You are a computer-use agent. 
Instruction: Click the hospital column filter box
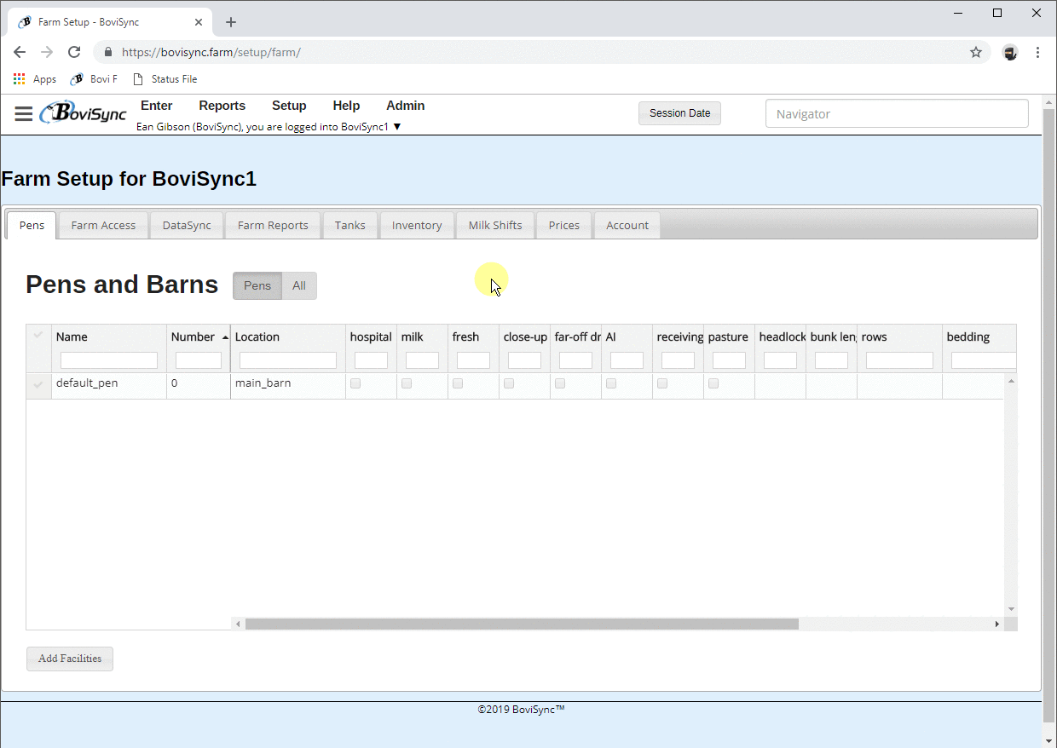pyautogui.click(x=371, y=360)
